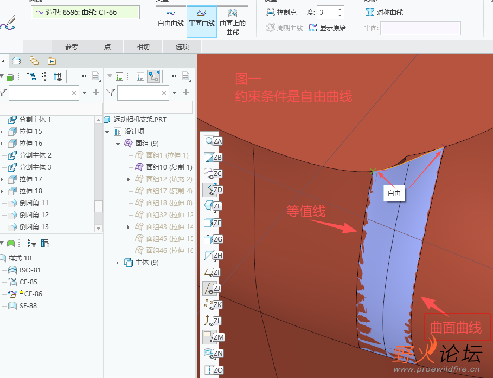This screenshot has height=378, width=493.
Task: Click the 平面 reference input field
Action: pyautogui.click(x=420, y=28)
